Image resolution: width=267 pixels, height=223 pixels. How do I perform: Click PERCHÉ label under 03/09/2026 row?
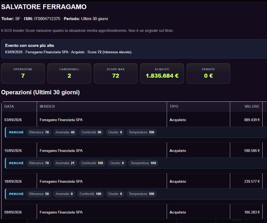pyautogui.click(x=16, y=132)
